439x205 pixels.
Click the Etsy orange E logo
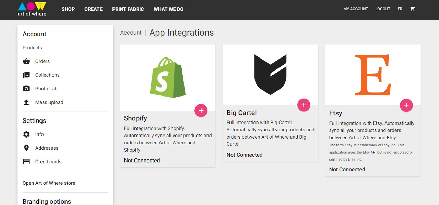(x=373, y=75)
